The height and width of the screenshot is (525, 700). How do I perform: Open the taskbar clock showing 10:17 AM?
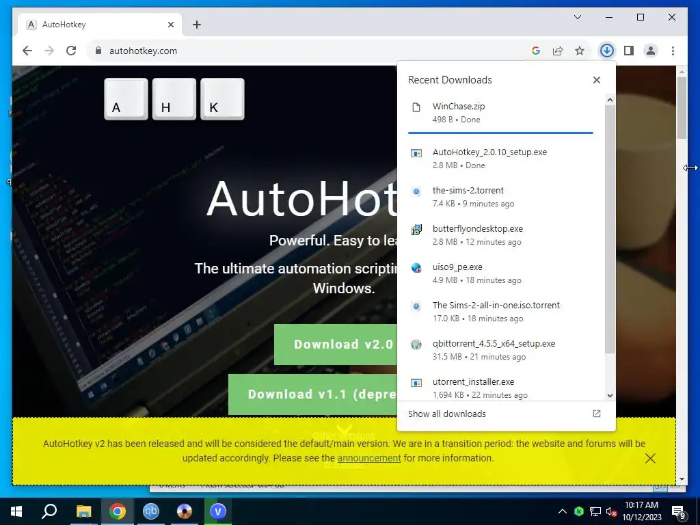641,511
